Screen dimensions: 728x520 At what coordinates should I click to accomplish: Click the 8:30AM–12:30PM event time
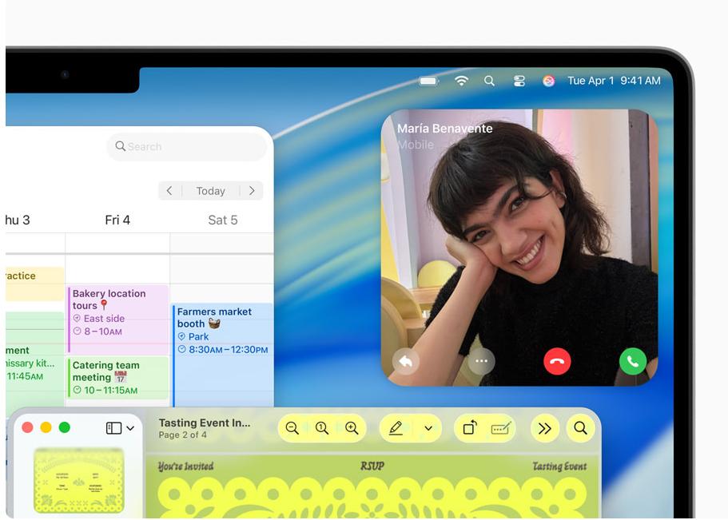228,350
